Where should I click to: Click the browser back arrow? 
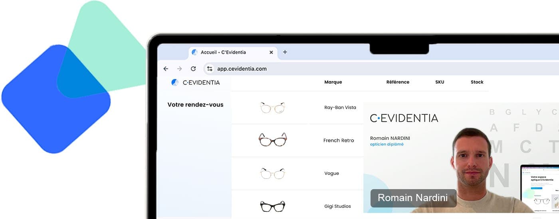point(166,69)
